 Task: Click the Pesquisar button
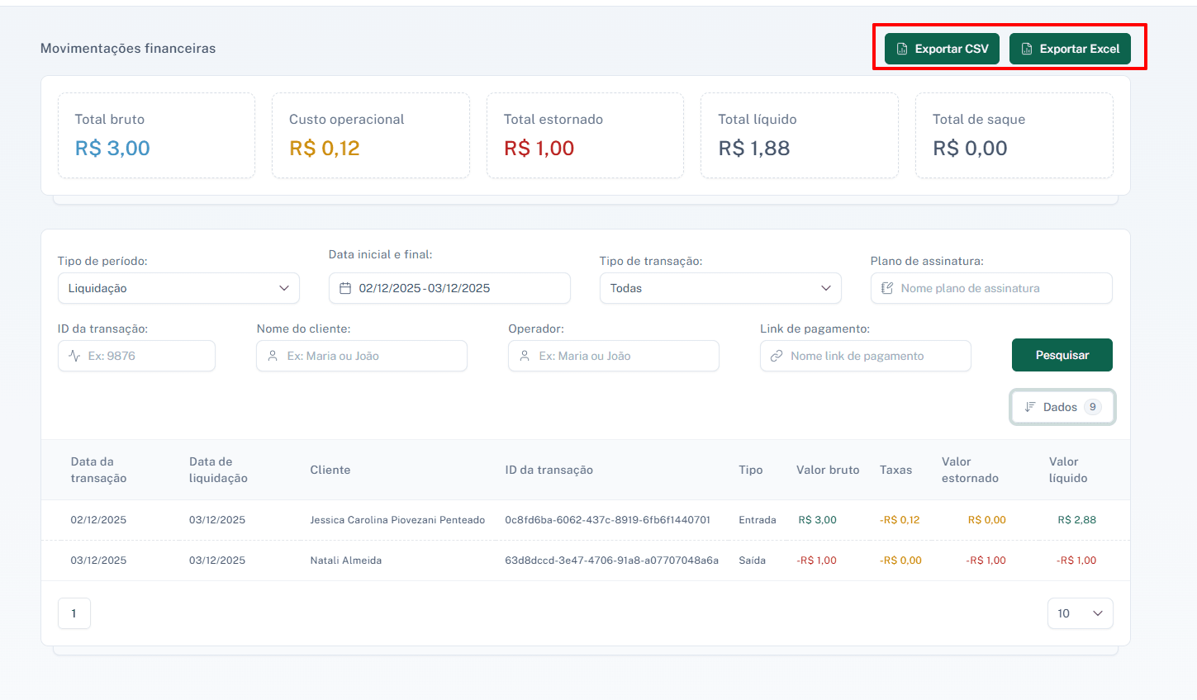coord(1062,354)
